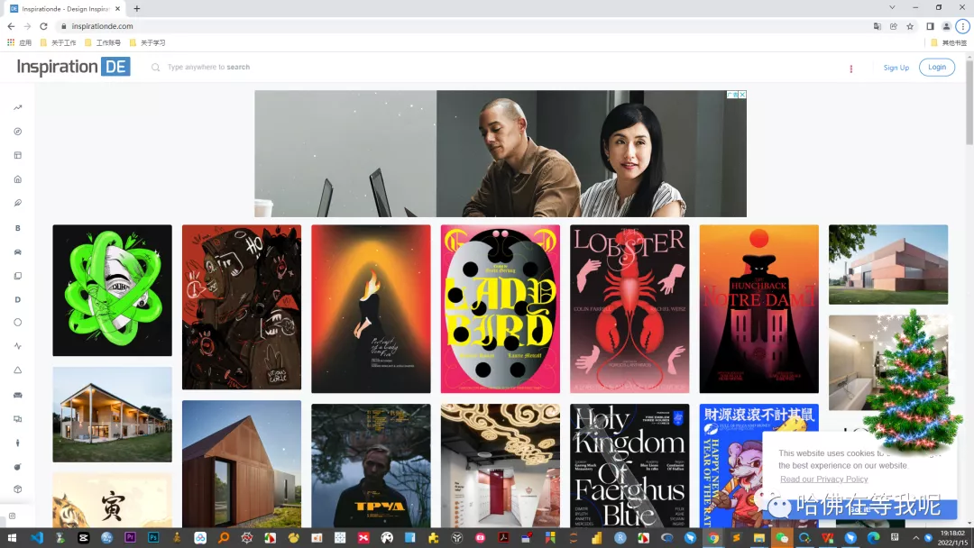Open the stacked copies icon in sidebar
This screenshot has height=548, width=974.
[18, 276]
